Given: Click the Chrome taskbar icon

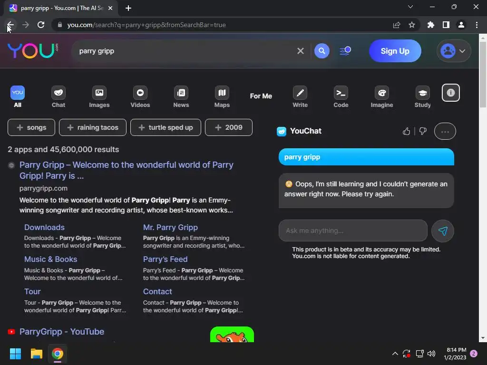Looking at the screenshot, I should (x=58, y=354).
